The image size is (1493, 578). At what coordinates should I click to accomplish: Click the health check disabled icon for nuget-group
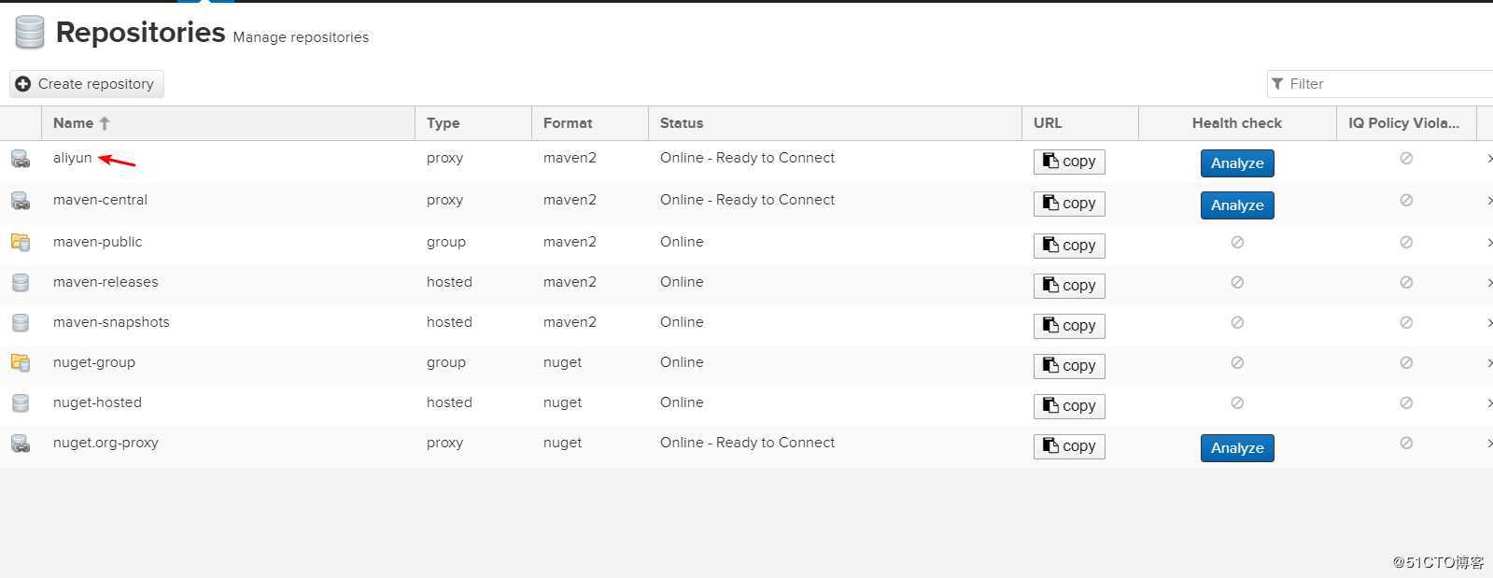1237,362
